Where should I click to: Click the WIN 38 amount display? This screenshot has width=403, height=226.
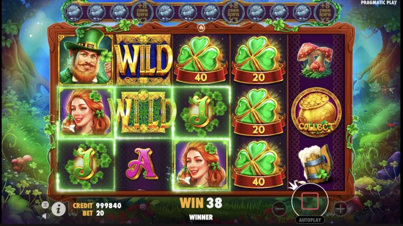(x=201, y=203)
